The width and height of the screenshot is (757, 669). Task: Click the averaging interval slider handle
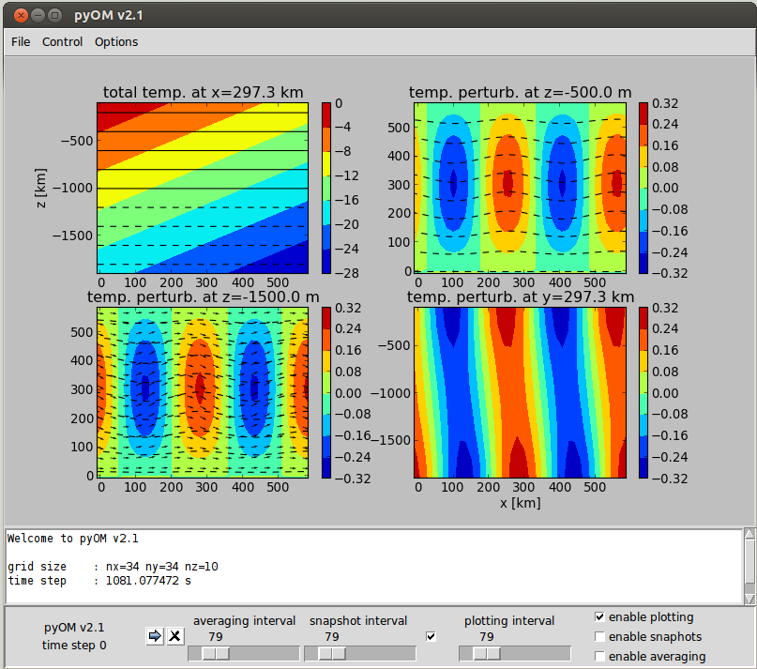tap(216, 654)
